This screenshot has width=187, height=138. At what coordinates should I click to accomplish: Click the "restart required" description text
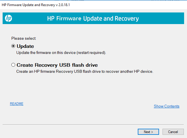pyautogui.click(x=93, y=53)
